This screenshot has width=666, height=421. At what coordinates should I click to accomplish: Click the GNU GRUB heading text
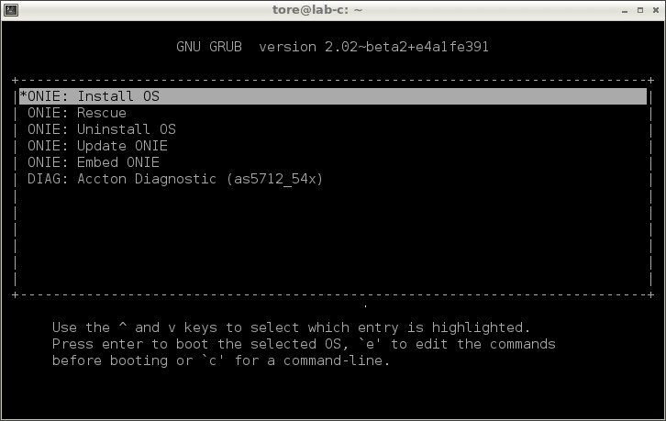209,47
